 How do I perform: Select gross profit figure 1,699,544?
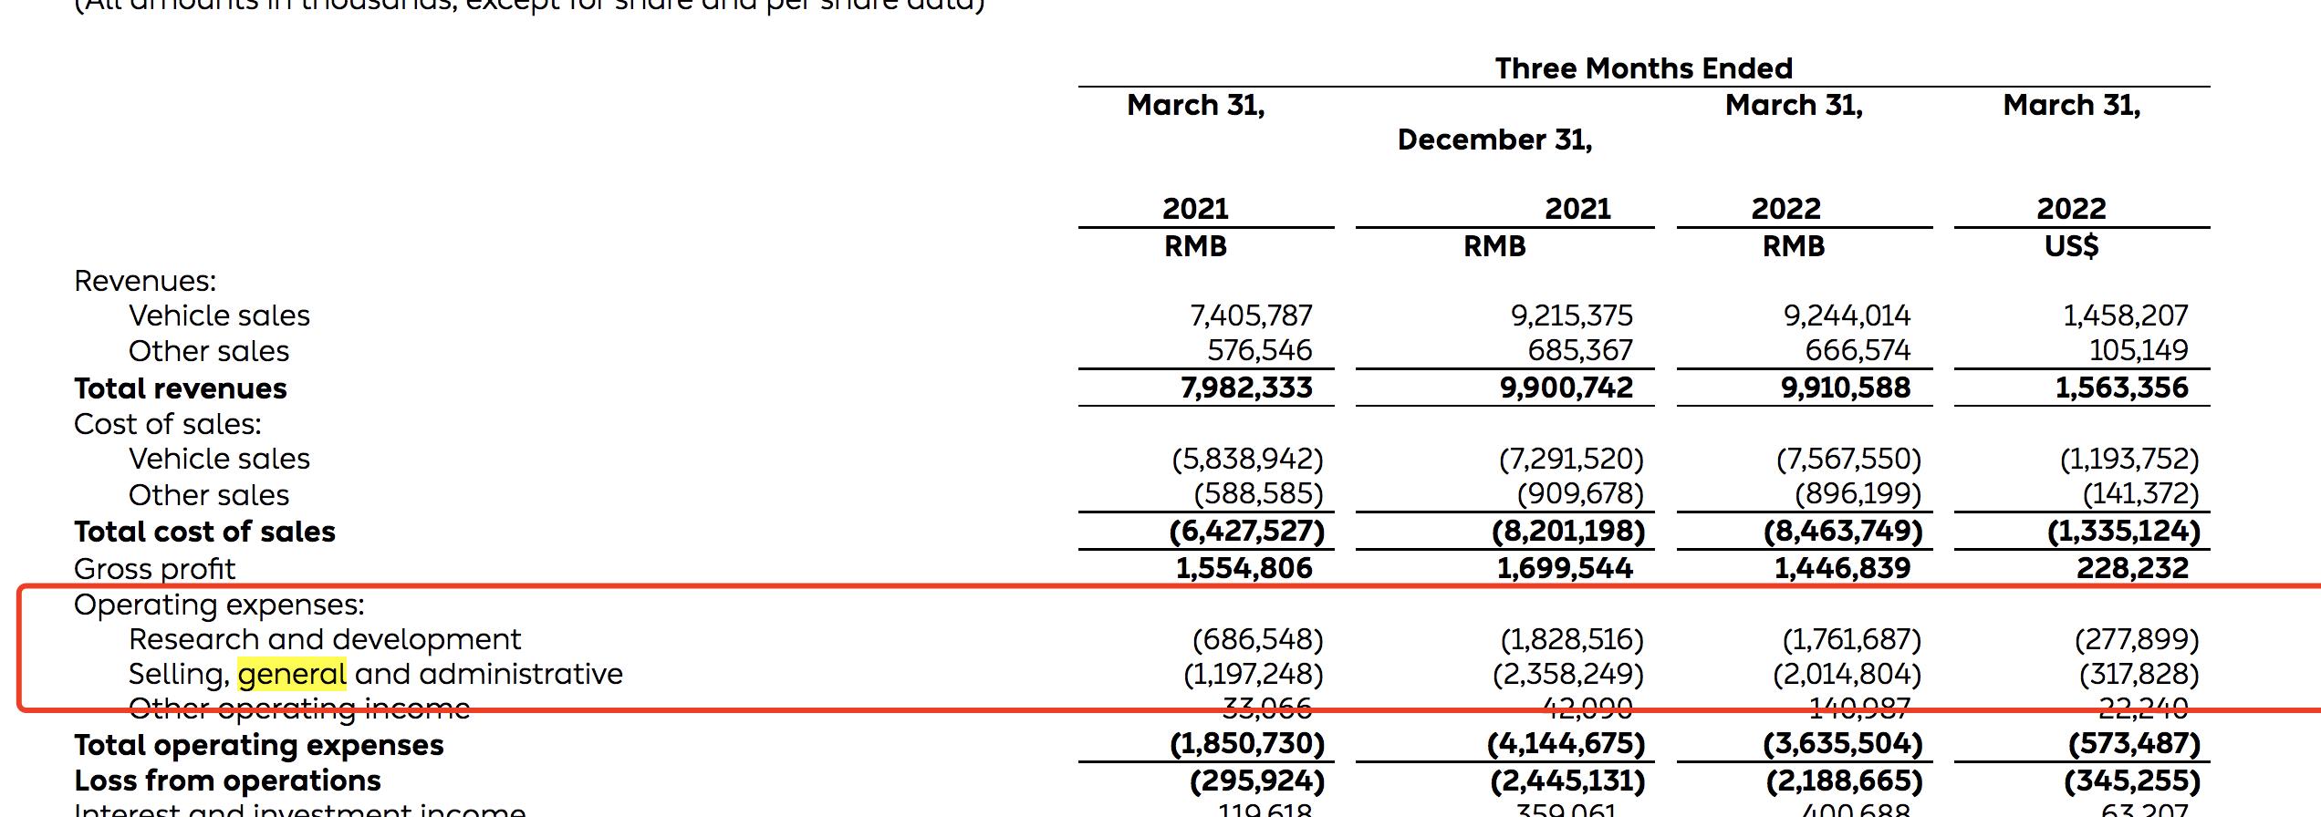pos(1566,568)
